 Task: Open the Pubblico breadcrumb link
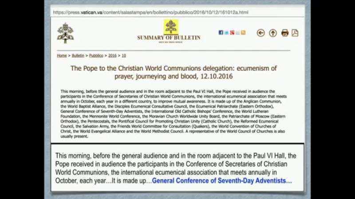96,56
